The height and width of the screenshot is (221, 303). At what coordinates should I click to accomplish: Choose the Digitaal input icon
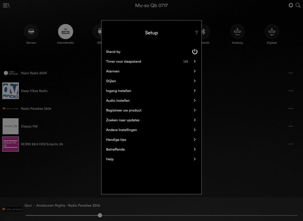(272, 32)
